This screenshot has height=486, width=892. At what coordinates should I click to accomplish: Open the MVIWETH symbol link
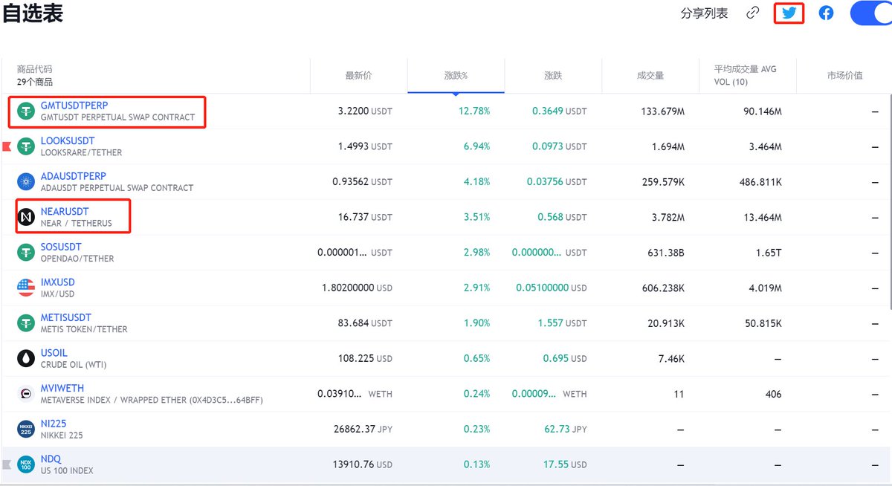click(x=62, y=388)
